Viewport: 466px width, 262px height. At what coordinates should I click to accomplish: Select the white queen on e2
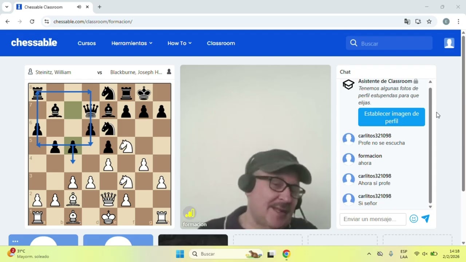click(x=108, y=199)
